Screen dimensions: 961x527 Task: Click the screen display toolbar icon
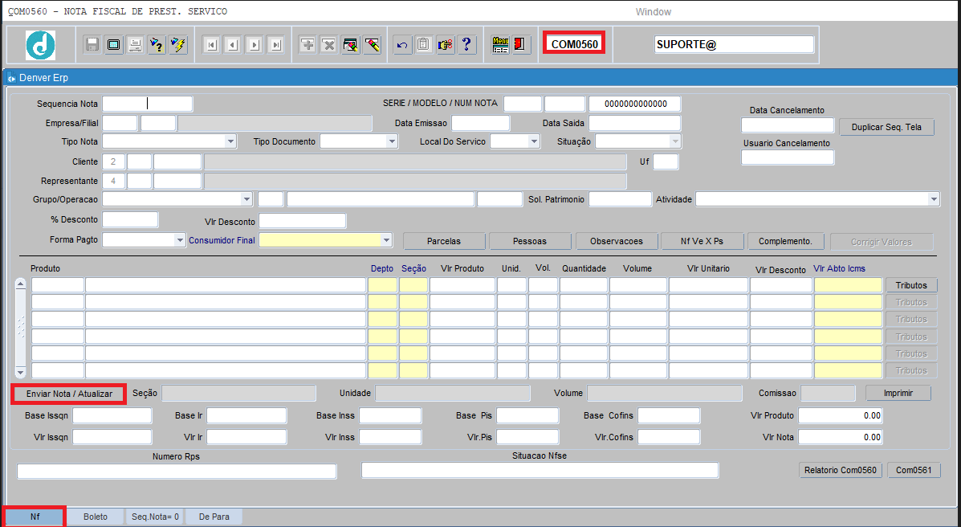114,45
